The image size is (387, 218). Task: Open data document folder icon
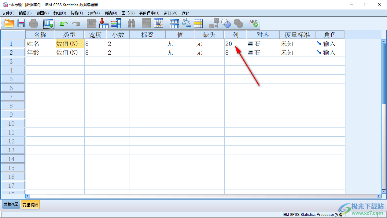coord(9,23)
